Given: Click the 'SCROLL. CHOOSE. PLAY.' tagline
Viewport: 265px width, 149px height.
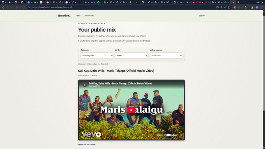Looking at the screenshot, I should tap(93, 23).
